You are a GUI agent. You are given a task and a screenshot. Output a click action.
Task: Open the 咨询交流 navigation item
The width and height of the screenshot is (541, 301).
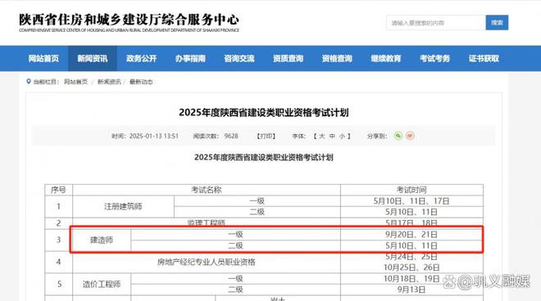pos(239,59)
